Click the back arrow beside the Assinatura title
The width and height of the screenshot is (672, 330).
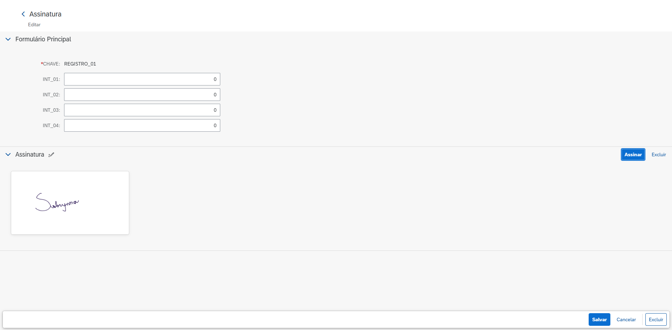coord(23,14)
